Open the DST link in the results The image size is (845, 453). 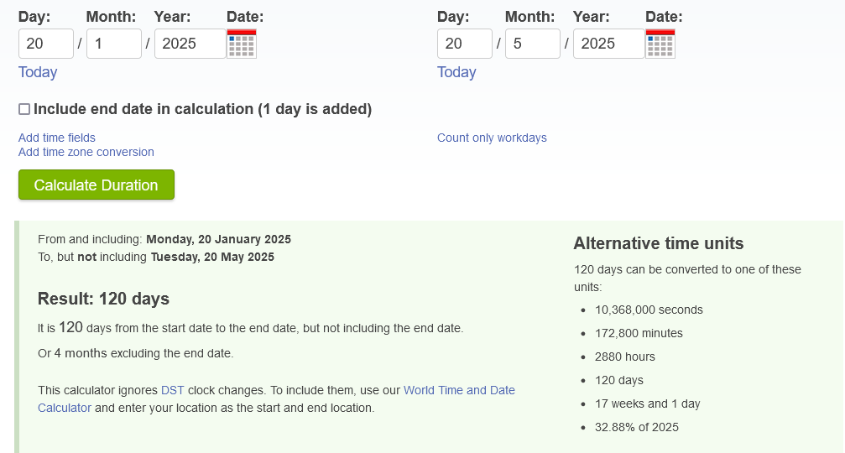pos(172,390)
